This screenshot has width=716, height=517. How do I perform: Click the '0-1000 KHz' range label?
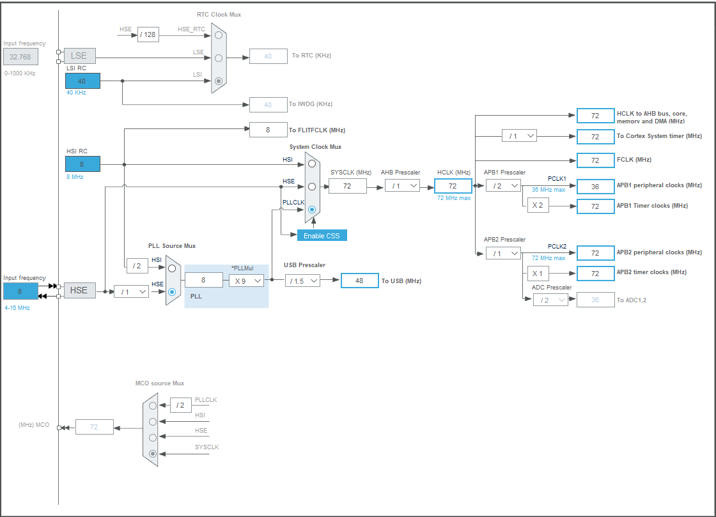[x=20, y=73]
